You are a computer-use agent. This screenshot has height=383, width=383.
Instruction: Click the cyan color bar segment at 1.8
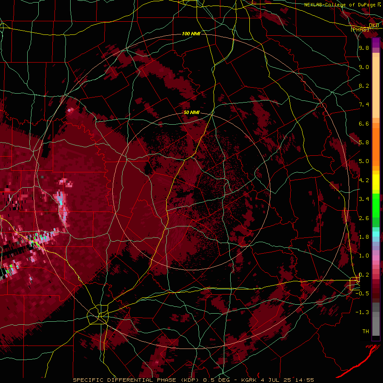(x=376, y=234)
